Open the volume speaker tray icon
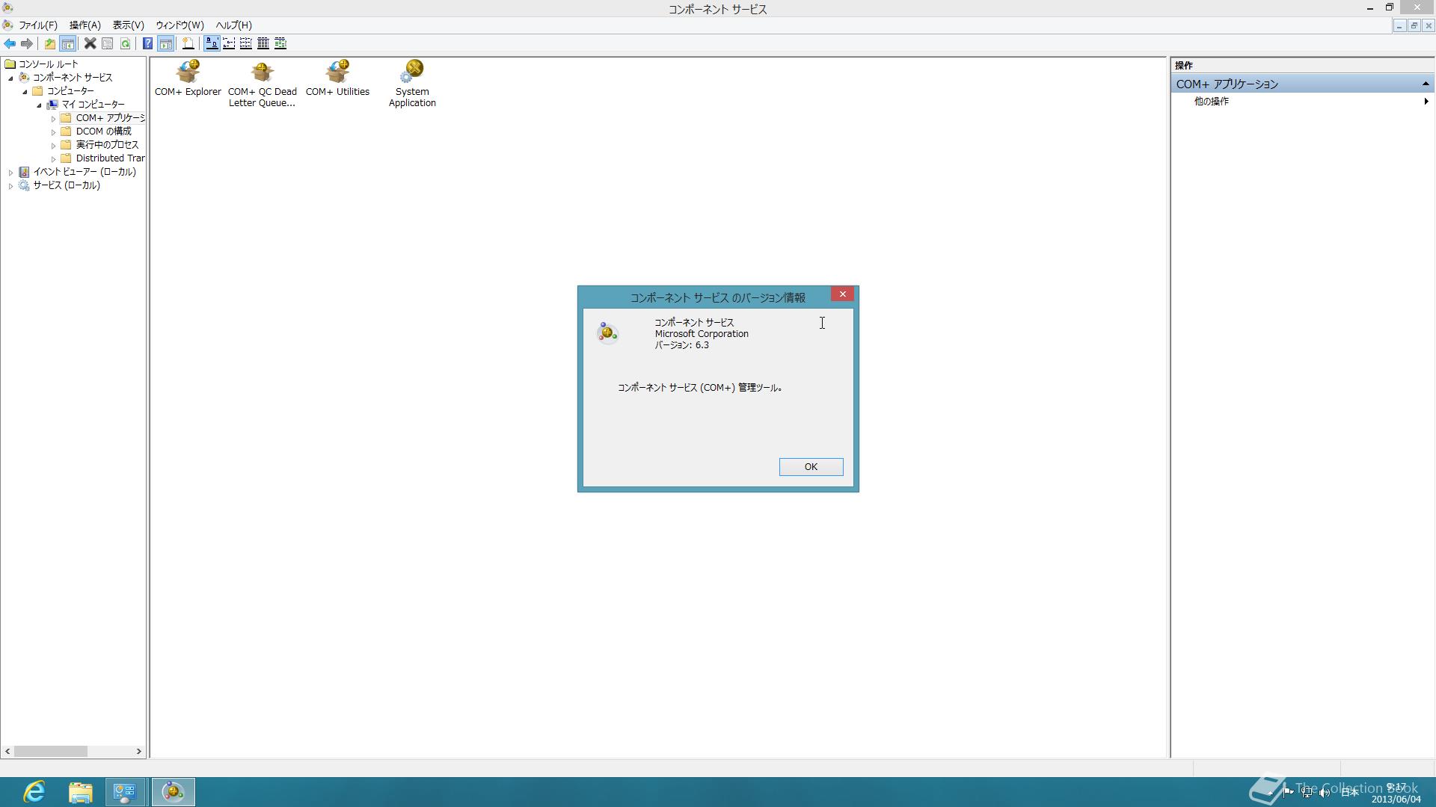Image resolution: width=1436 pixels, height=807 pixels. click(x=1325, y=792)
